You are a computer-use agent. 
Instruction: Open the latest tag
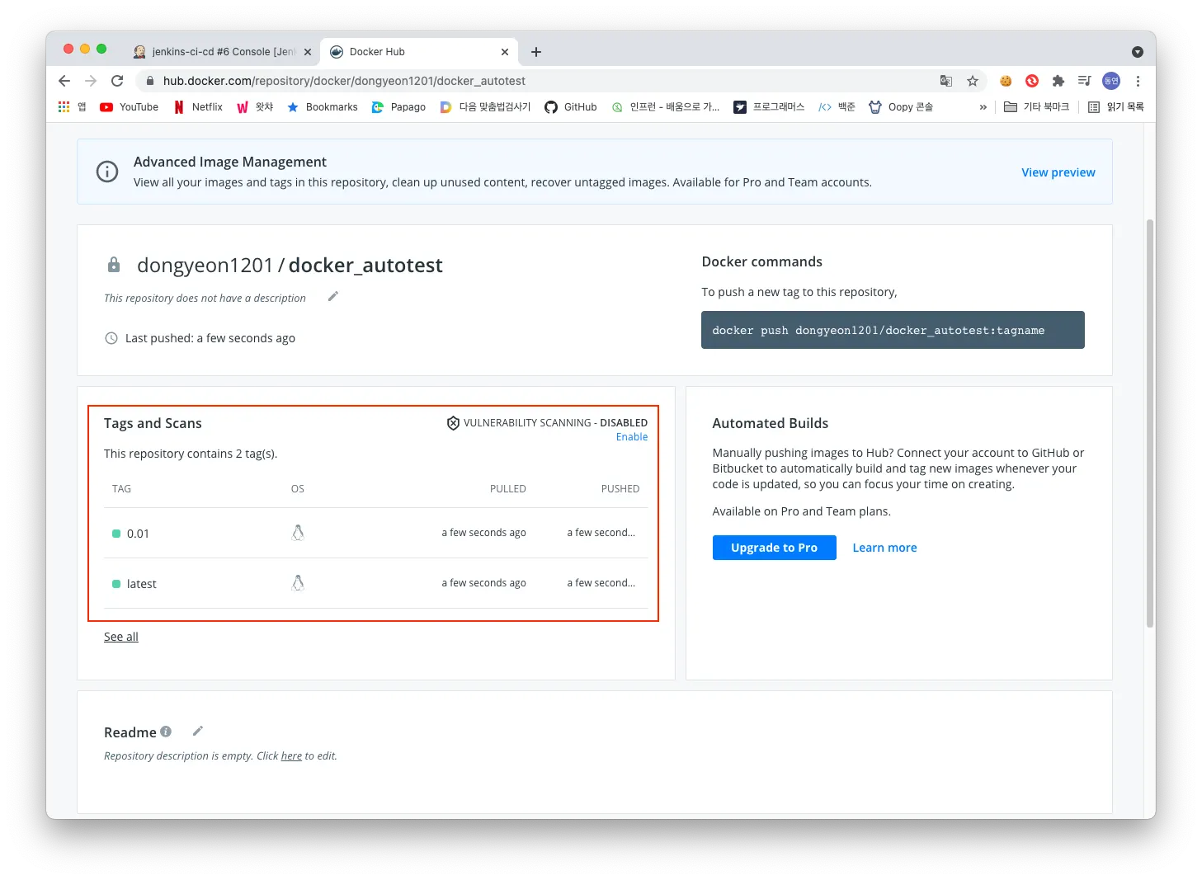point(141,584)
